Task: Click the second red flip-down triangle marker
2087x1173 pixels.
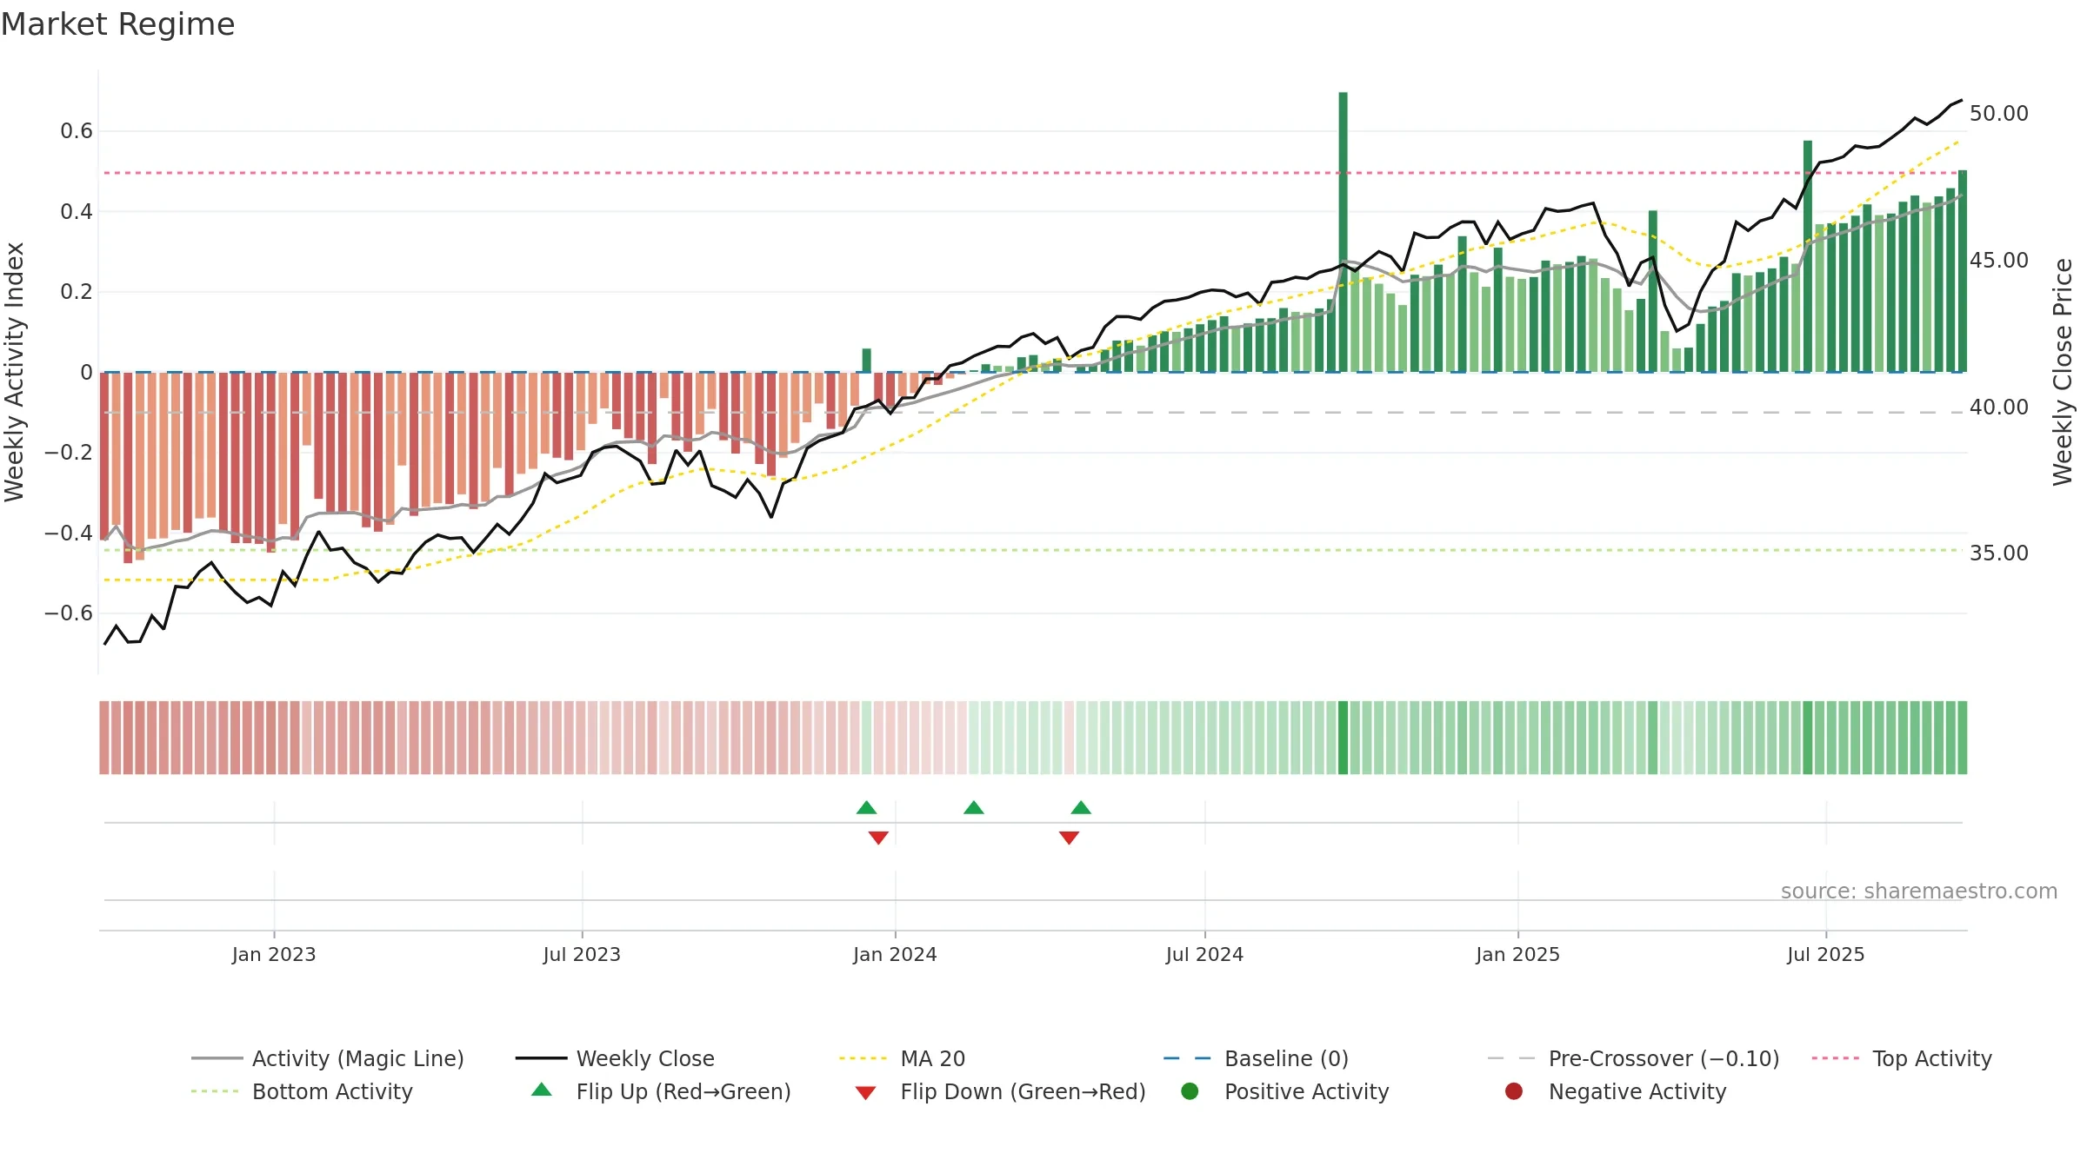Action: (x=1069, y=838)
